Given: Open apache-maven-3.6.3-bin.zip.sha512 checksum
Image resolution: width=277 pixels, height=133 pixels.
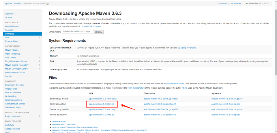Looking at the screenshot, I should 160,104.
